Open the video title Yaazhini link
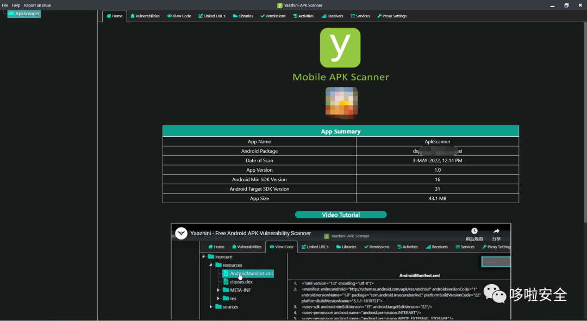 coord(251,233)
